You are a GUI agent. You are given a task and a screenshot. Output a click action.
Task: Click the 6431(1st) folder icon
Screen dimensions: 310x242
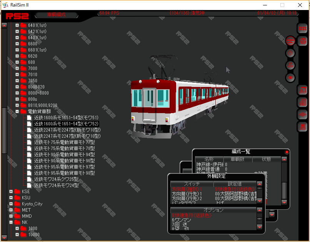[23, 38]
